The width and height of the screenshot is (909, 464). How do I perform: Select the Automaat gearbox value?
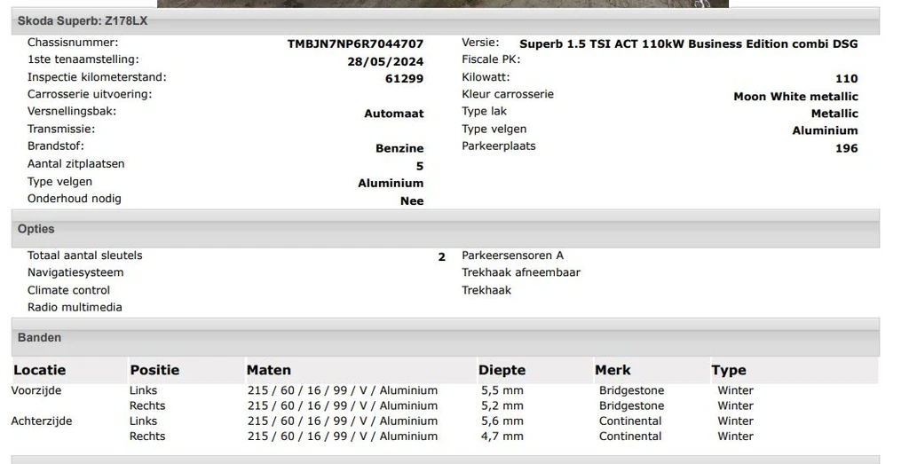pos(393,114)
